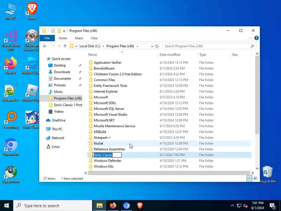Image resolution: width=281 pixels, height=211 pixels.
Task: Select the Clickteam Fusion 2.5 Free Edition folder
Action: pos(117,74)
